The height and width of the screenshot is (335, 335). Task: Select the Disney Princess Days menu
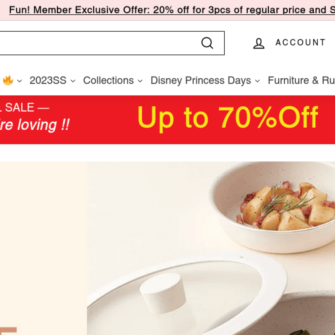(201, 80)
